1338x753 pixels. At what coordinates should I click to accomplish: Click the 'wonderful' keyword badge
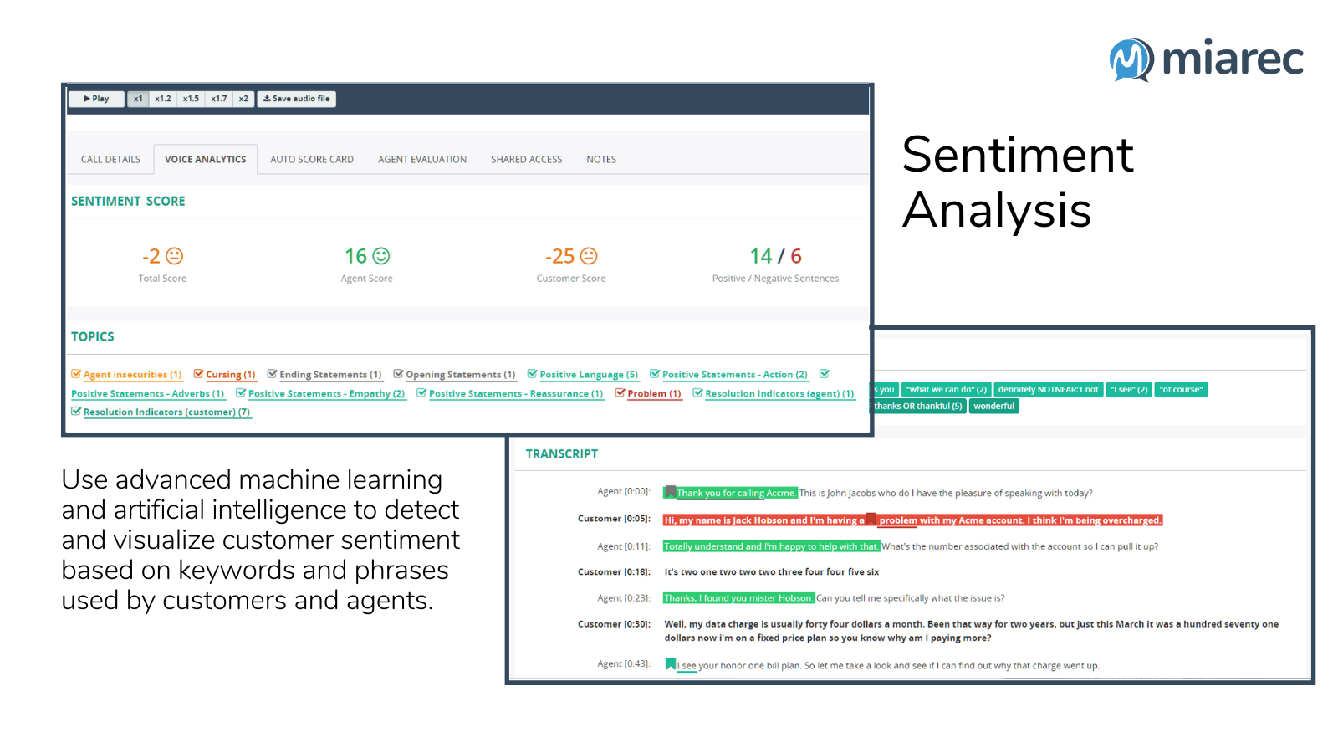(x=993, y=406)
